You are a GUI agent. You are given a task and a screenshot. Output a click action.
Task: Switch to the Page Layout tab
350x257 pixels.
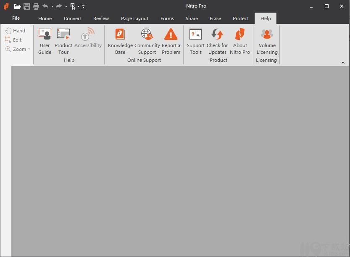coord(134,19)
